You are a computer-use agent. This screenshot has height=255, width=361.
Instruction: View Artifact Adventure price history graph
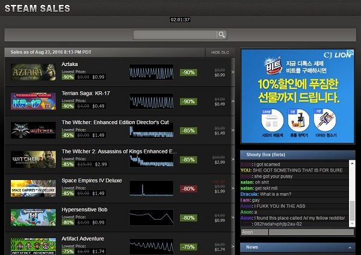click(x=152, y=247)
